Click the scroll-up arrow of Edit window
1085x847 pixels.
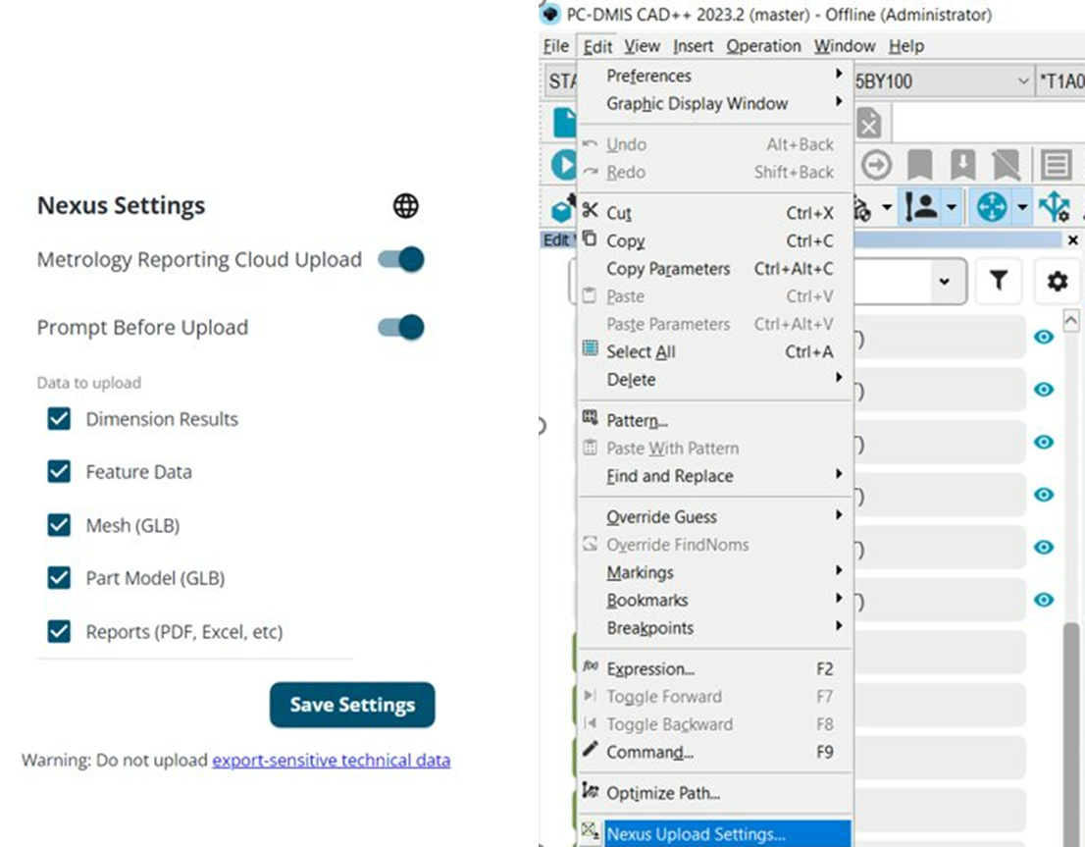[x=1070, y=320]
